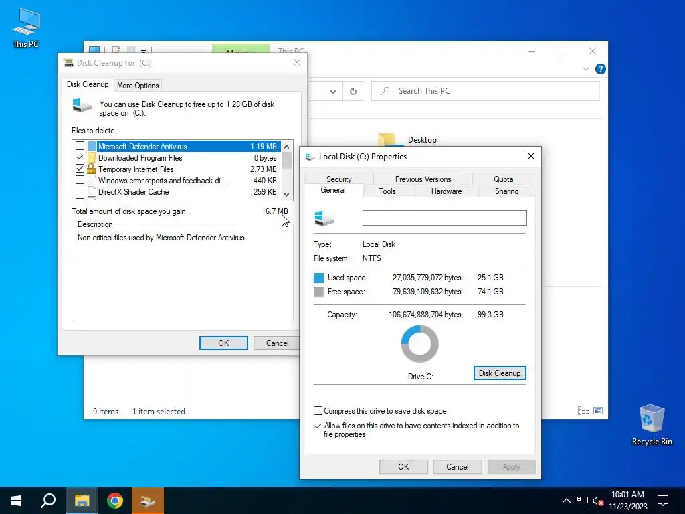This screenshot has width=685, height=514.
Task: Select the DirectX Shader Cache row
Action: pos(177,191)
